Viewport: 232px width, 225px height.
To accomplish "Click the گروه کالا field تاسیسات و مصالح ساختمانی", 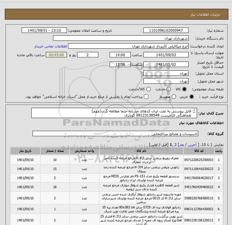I will [115, 133].
